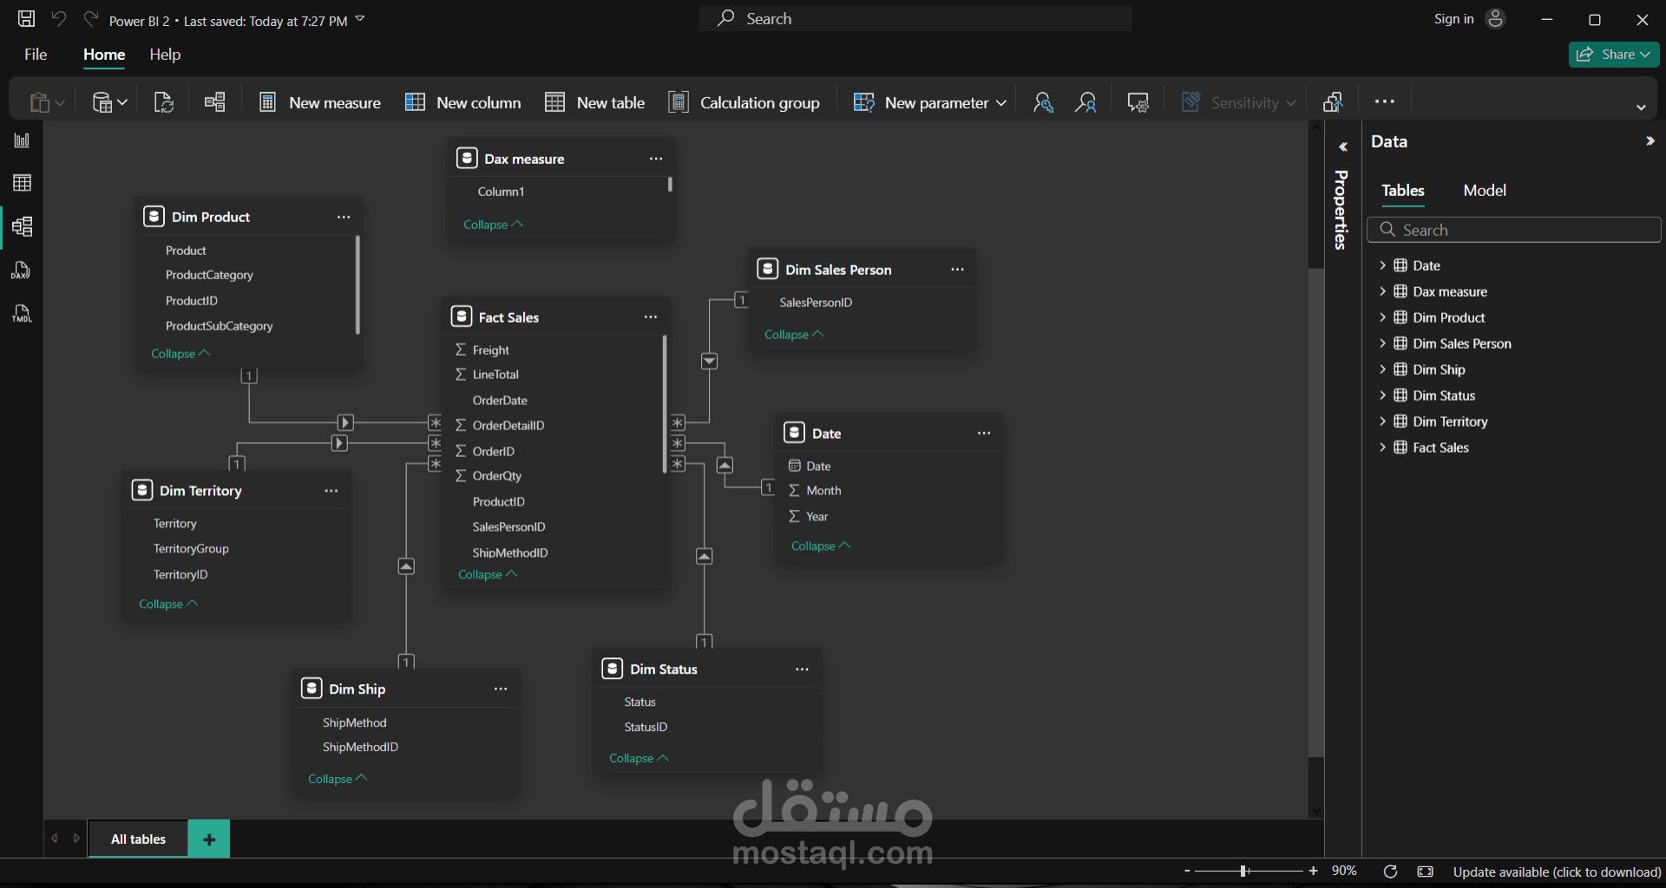Click the Share button
This screenshot has height=888, width=1666.
[1614, 55]
